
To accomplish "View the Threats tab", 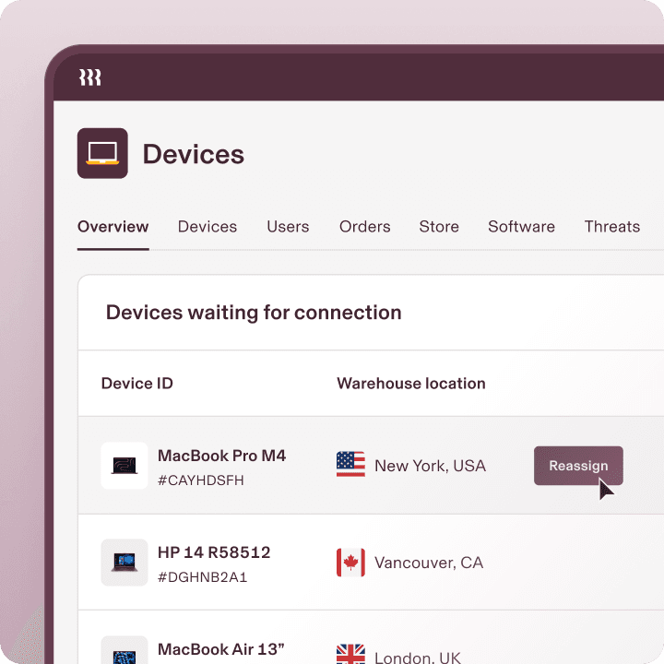I will (x=611, y=227).
